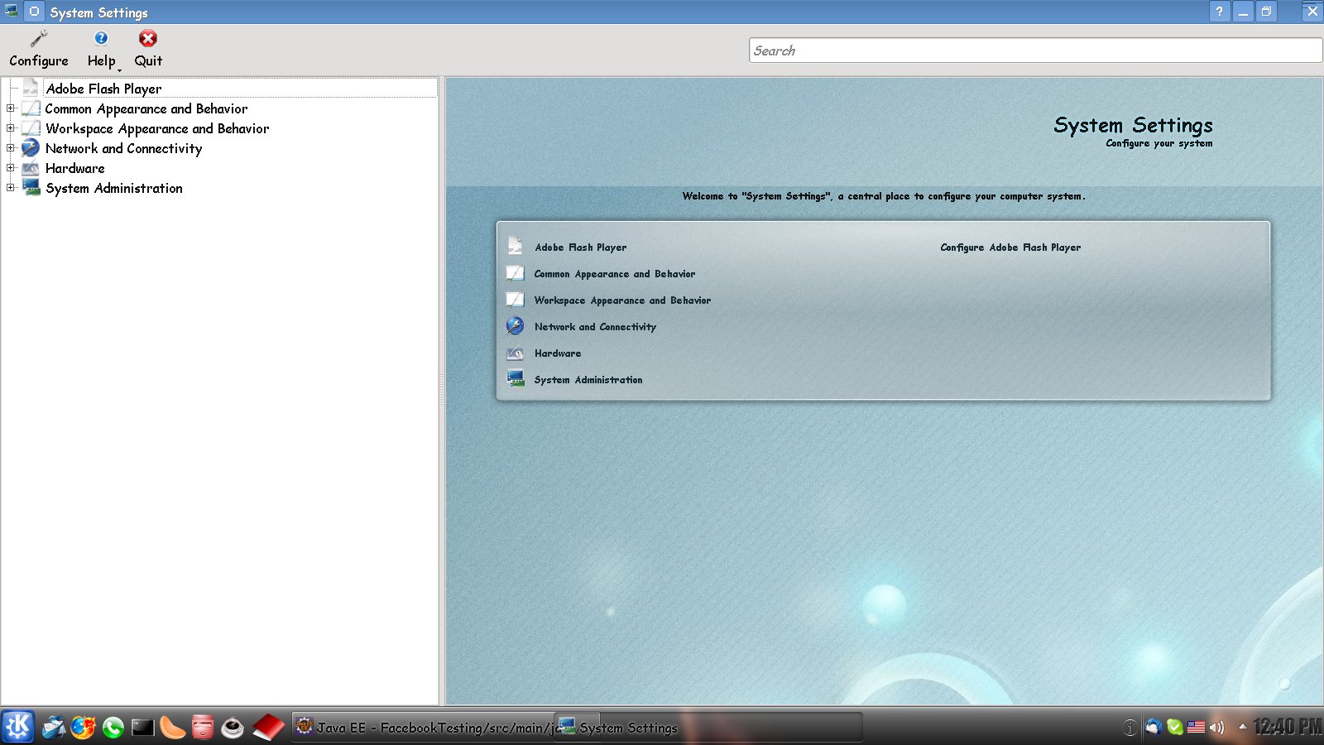Click in the Search field

(1034, 50)
